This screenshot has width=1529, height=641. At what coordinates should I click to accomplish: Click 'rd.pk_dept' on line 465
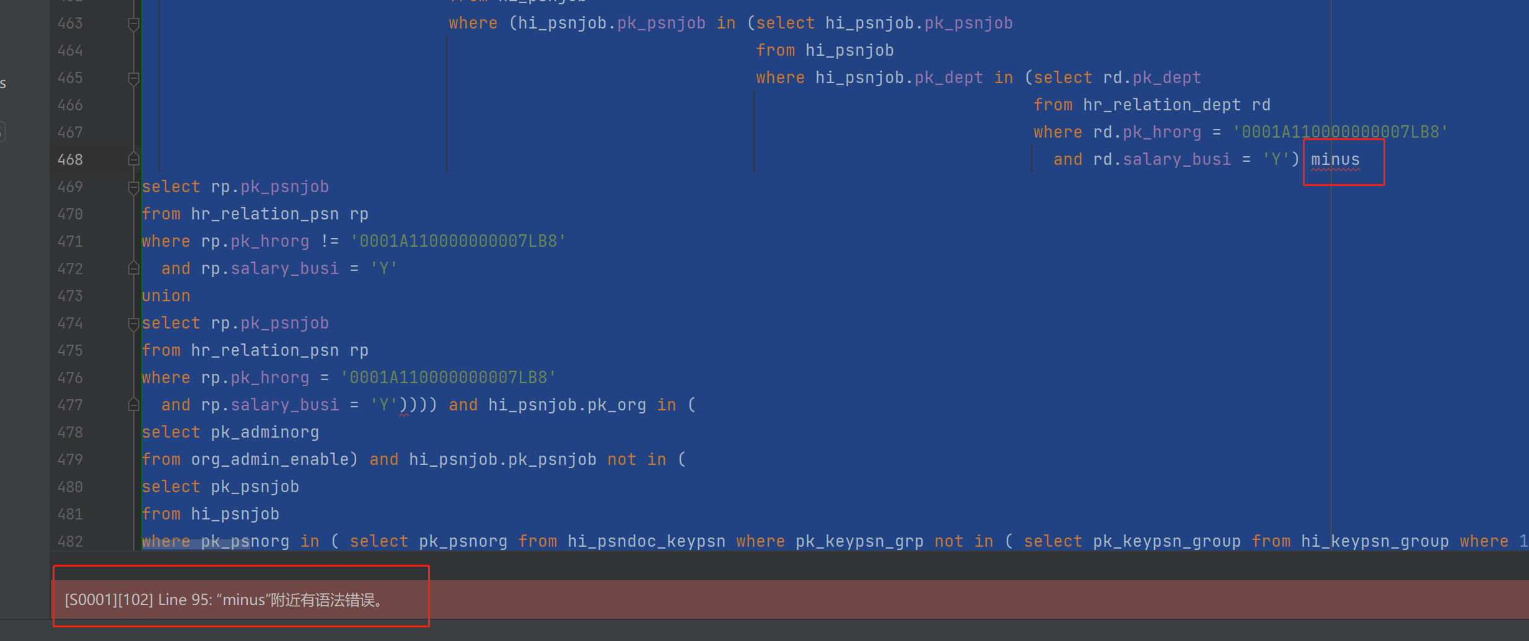point(1152,77)
